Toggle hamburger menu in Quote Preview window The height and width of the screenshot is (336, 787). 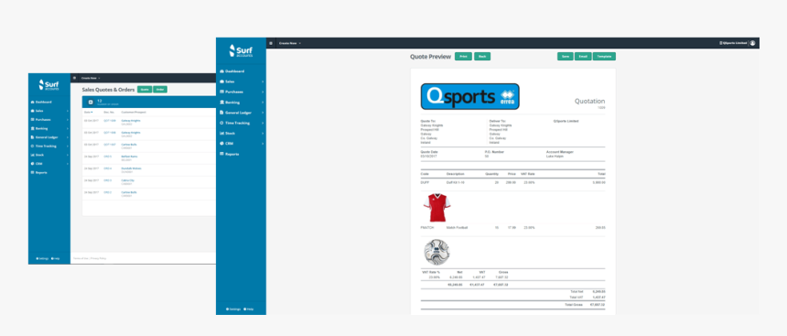tap(271, 43)
